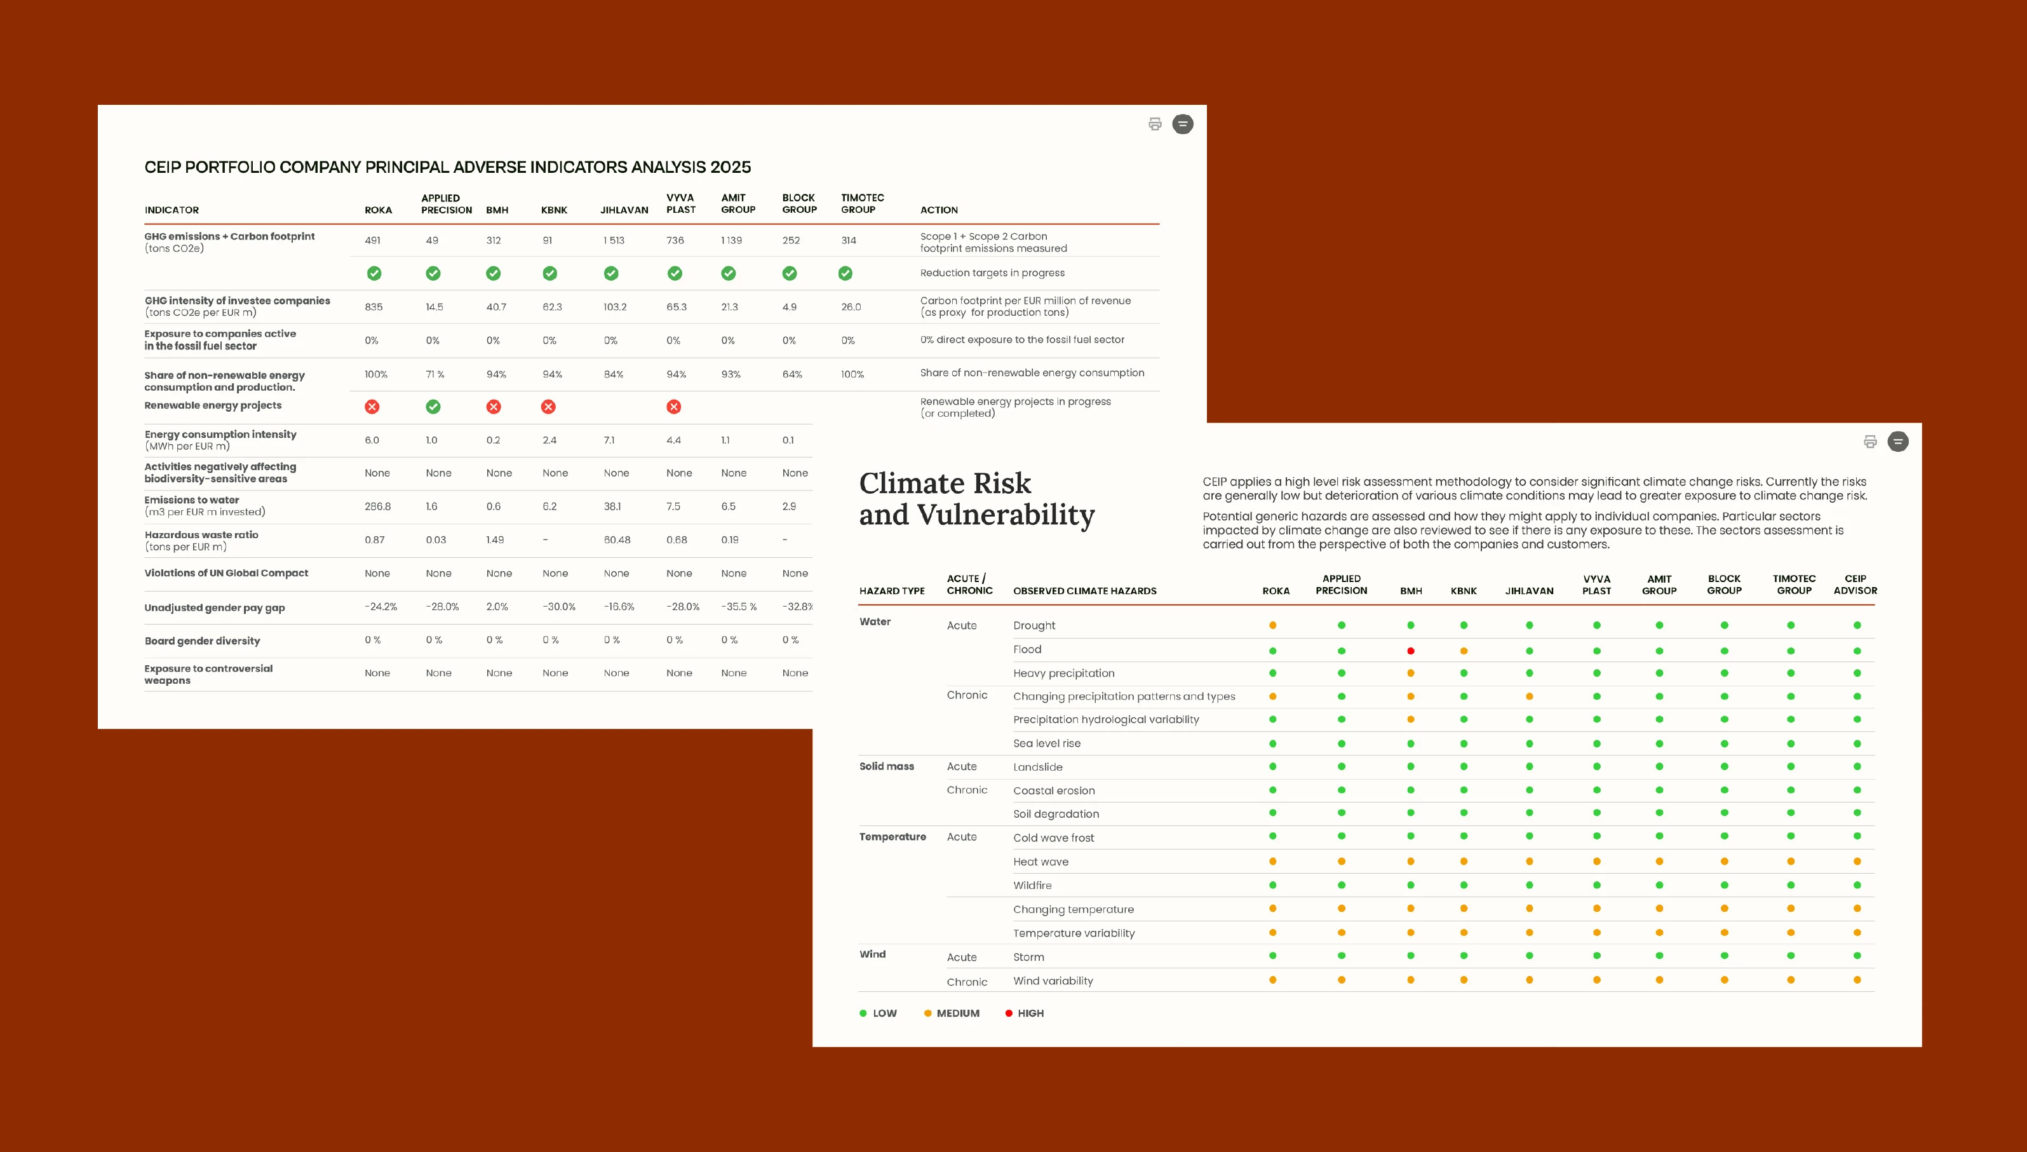Open the round menu button on Climate Risk page
Viewport: 2027px width, 1152px height.
coord(1898,442)
